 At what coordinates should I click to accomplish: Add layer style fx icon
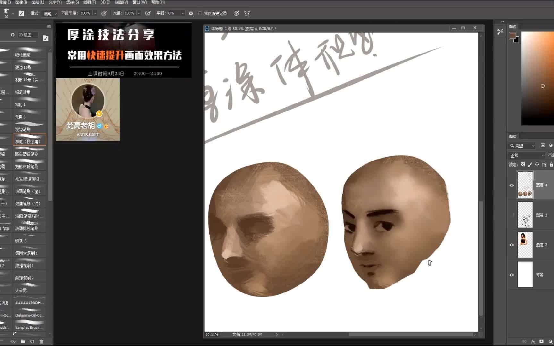click(x=533, y=342)
